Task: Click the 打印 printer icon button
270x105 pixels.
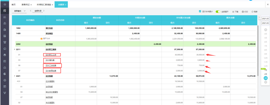Action: tap(245, 12)
